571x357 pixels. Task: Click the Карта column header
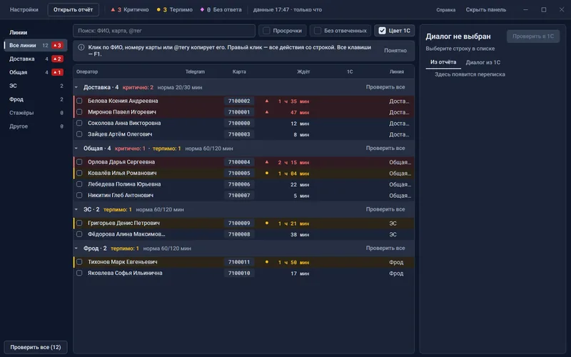click(x=239, y=72)
